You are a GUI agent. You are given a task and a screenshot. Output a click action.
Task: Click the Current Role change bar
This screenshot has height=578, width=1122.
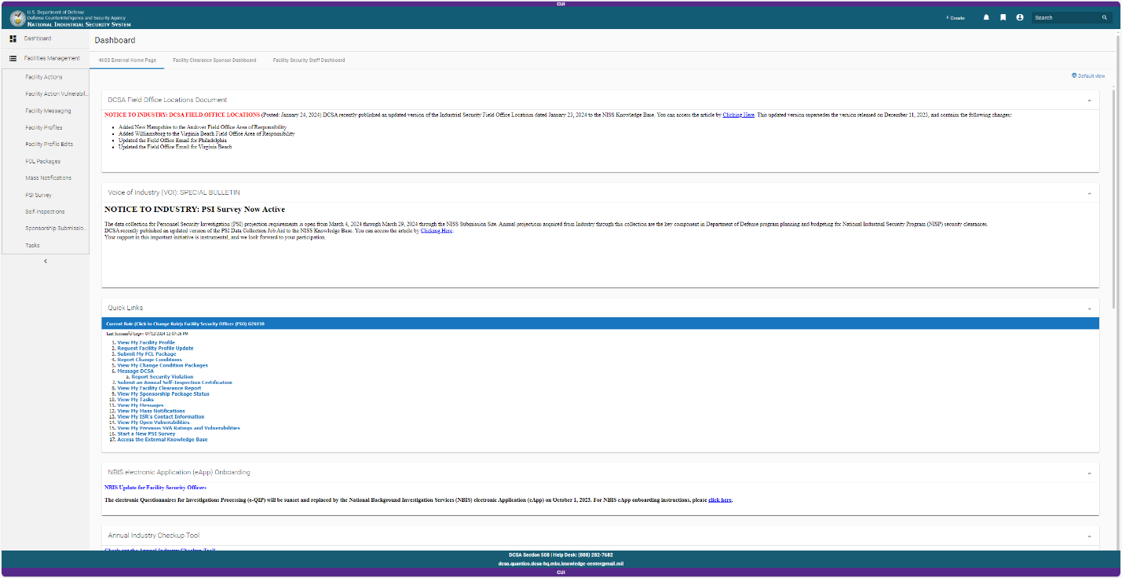[x=600, y=324]
